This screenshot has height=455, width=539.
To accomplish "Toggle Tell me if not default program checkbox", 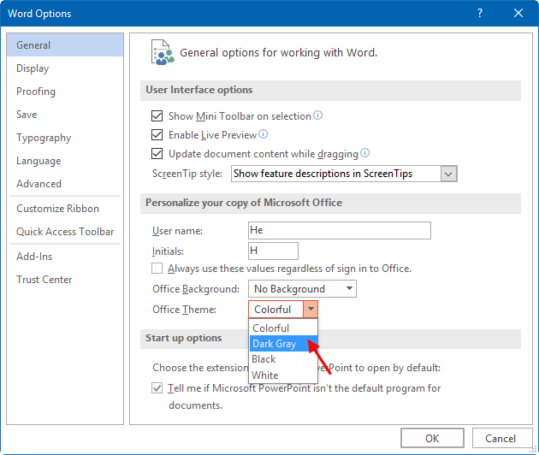I will click(x=157, y=388).
